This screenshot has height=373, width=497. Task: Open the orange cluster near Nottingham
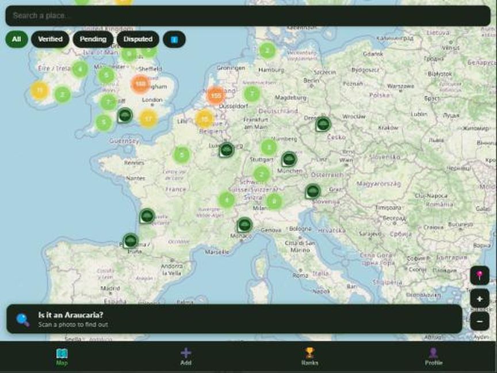click(140, 83)
